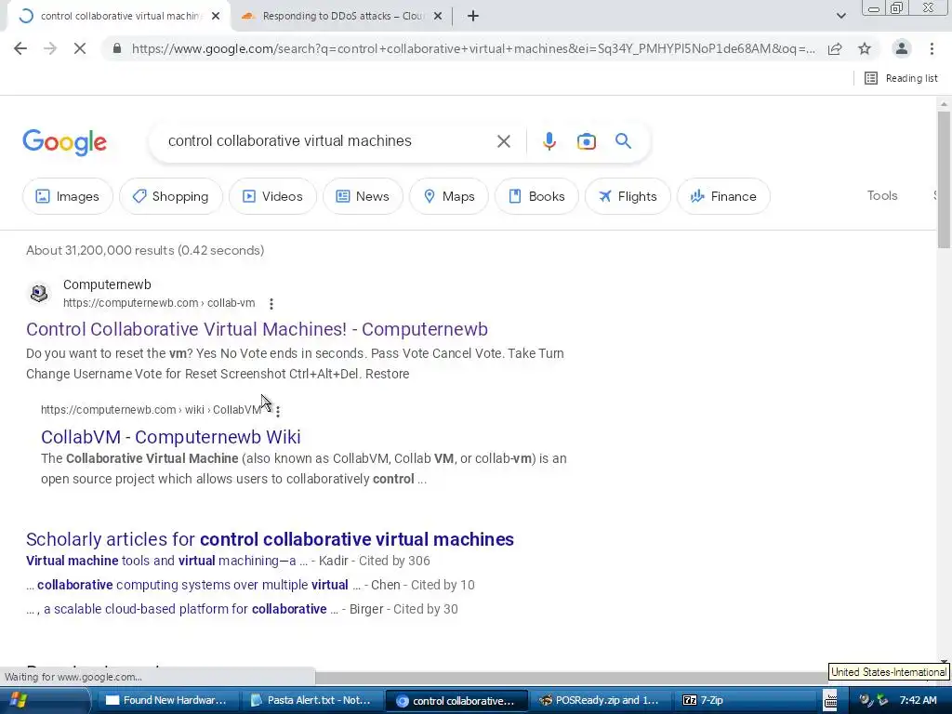Open Control Collaborative Virtual Machines! - Computernewb link
The image size is (952, 714).
click(257, 329)
